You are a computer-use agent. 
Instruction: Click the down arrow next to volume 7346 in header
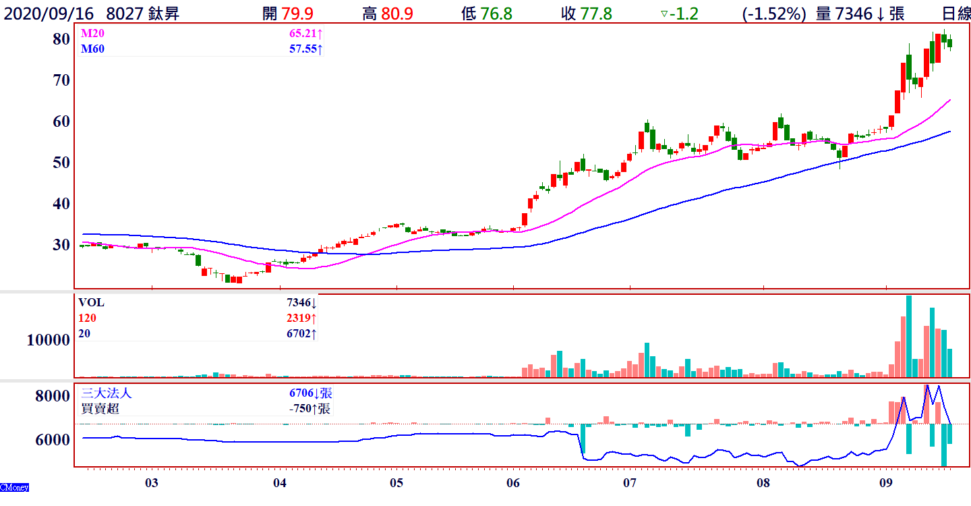coord(880,14)
